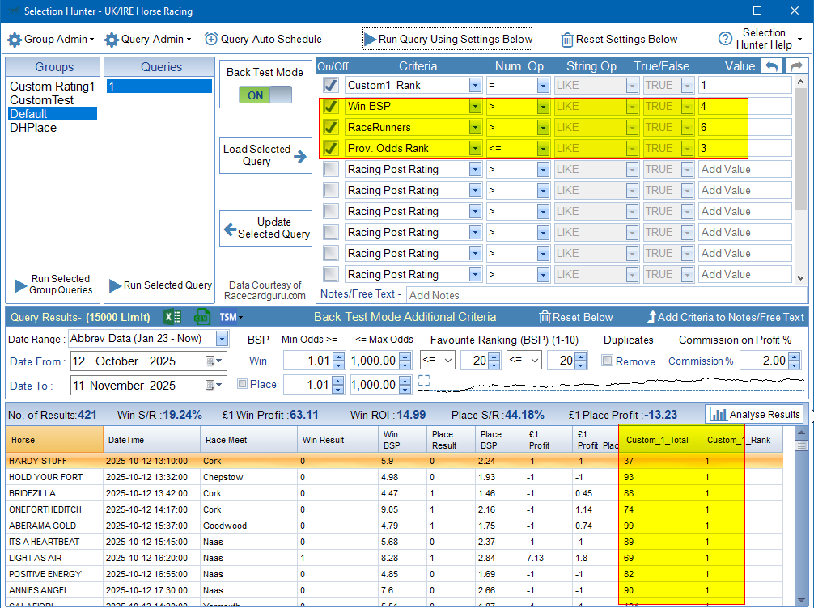Toggle Back Test Mode ON switch
The width and height of the screenshot is (814, 608).
(x=265, y=95)
